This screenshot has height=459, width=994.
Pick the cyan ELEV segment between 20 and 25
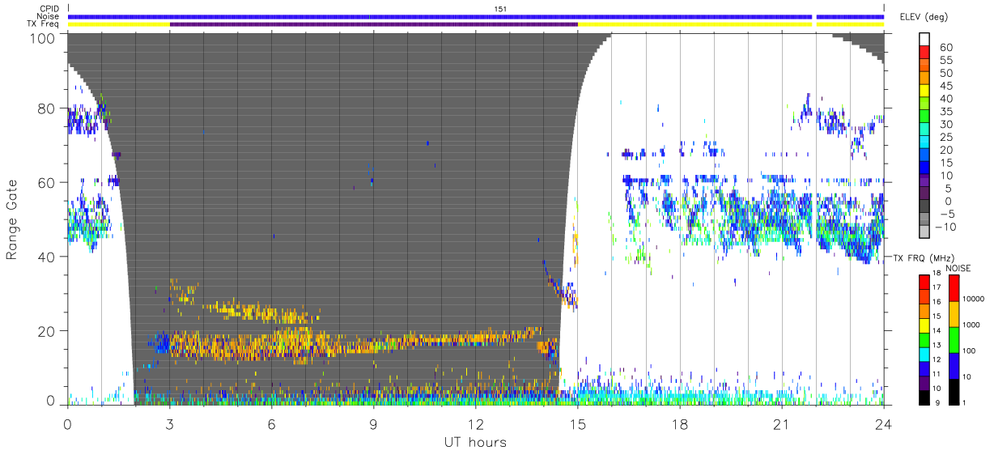click(x=924, y=143)
